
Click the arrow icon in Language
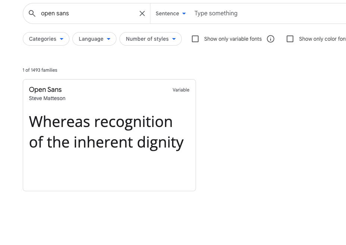109,39
